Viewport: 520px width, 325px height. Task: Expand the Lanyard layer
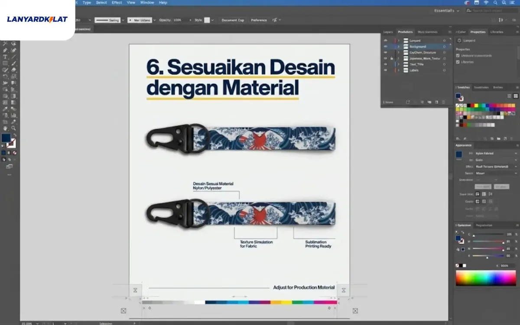tap(399, 40)
